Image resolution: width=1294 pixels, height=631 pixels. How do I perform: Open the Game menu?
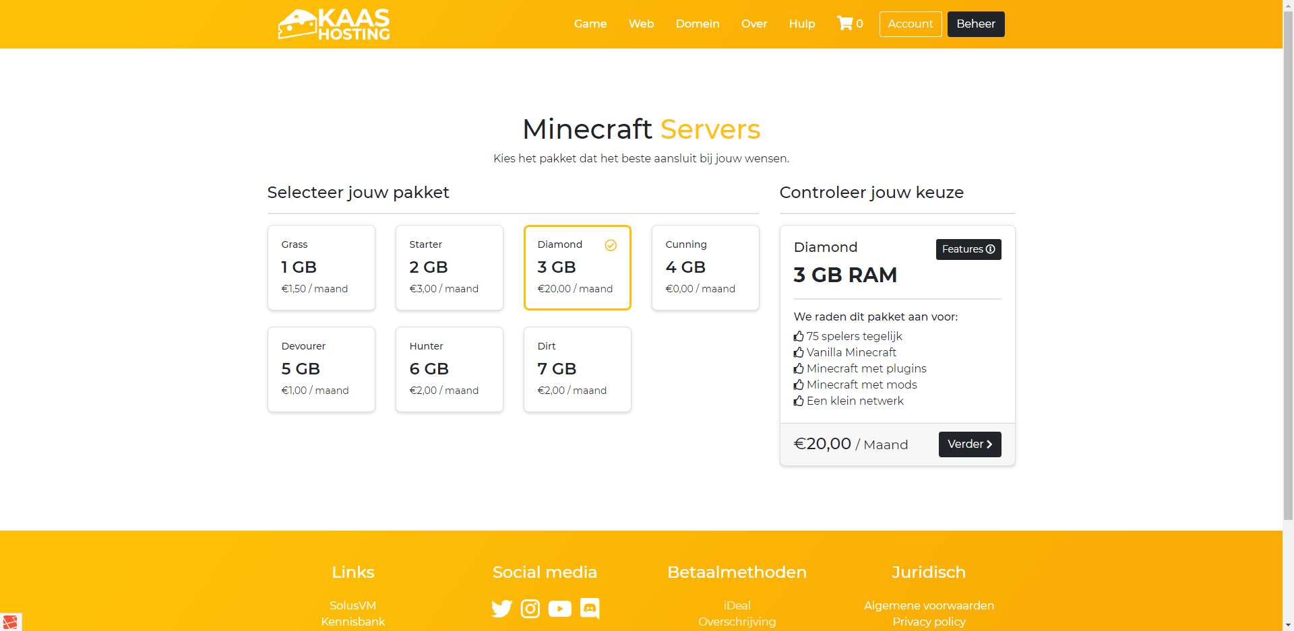[x=590, y=24]
